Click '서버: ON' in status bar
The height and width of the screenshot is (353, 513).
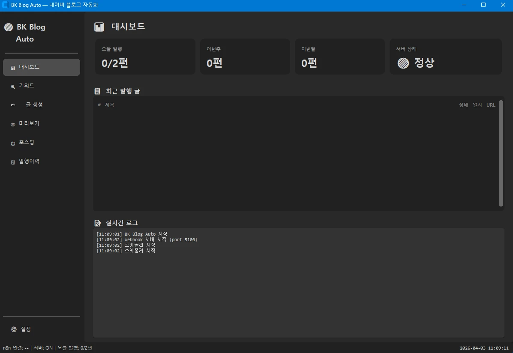pos(43,348)
